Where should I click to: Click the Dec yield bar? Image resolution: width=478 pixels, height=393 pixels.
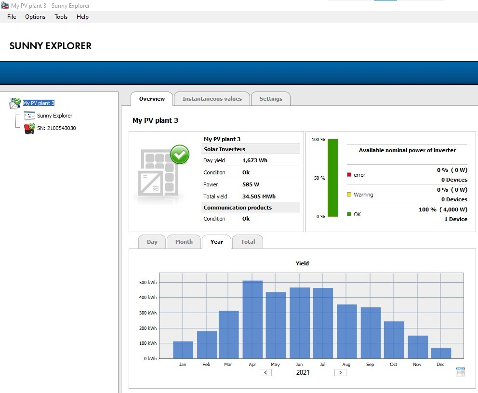[441, 353]
